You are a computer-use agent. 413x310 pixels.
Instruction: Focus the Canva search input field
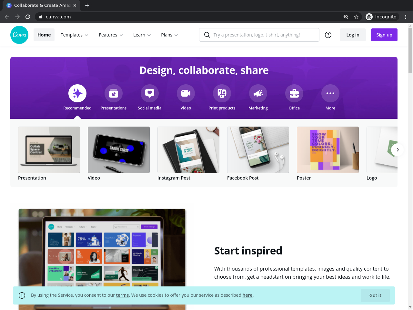pos(259,35)
